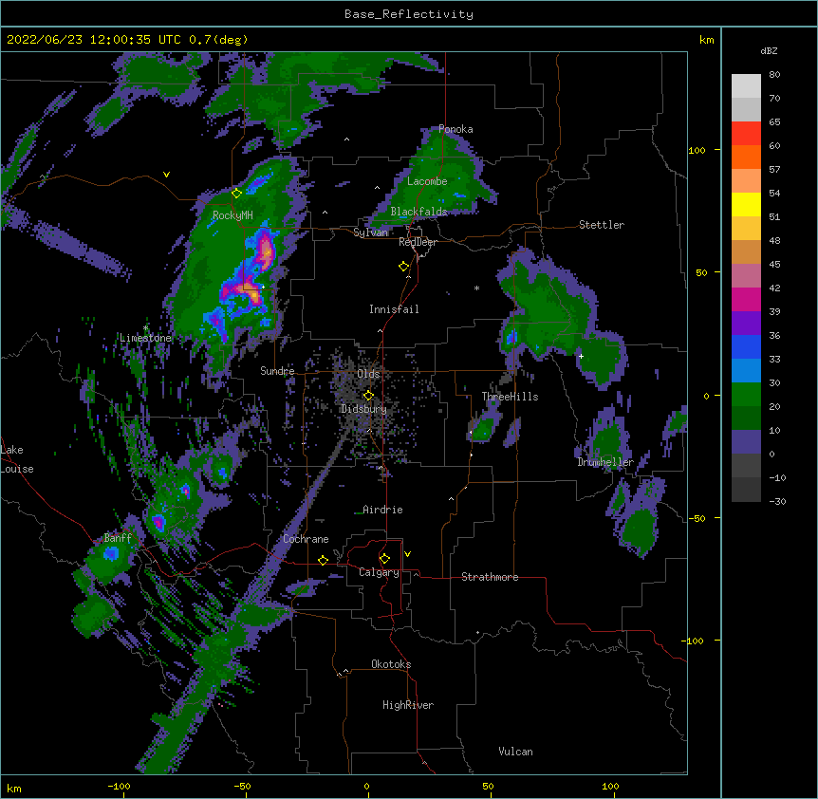
Task: Click the km unit label at the top right
Action: pyautogui.click(x=706, y=40)
